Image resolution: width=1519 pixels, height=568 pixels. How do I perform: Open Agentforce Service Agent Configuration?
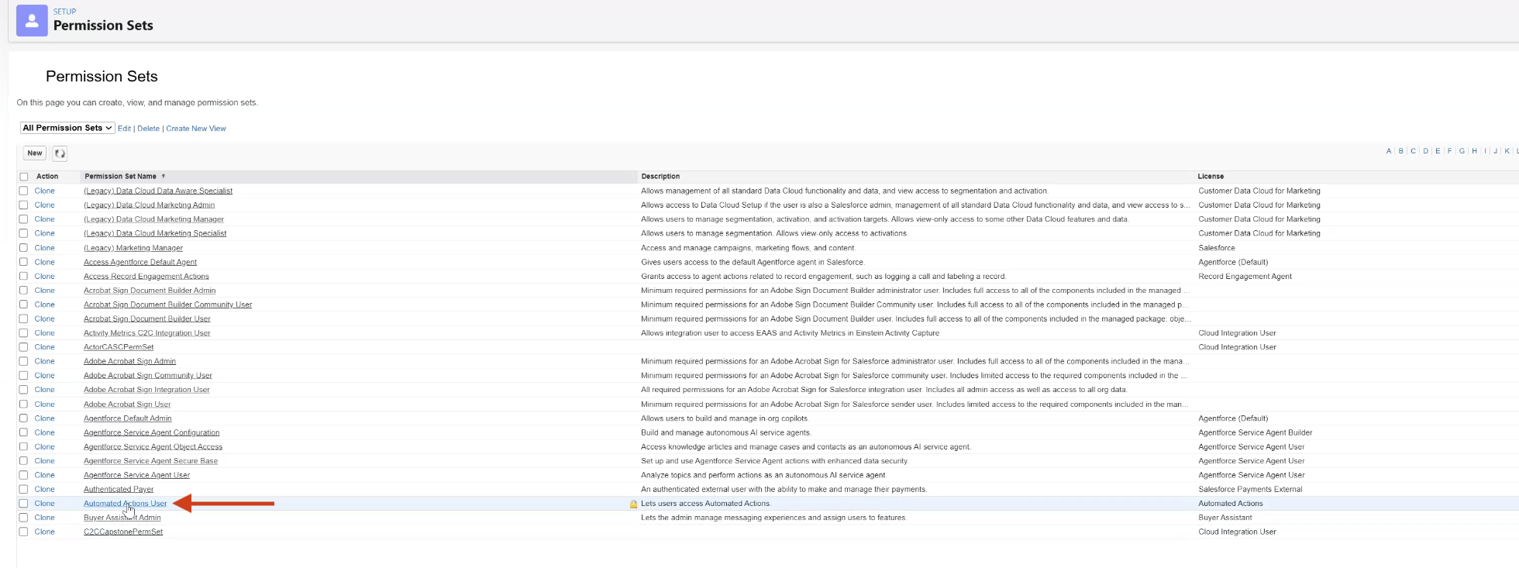click(x=152, y=432)
